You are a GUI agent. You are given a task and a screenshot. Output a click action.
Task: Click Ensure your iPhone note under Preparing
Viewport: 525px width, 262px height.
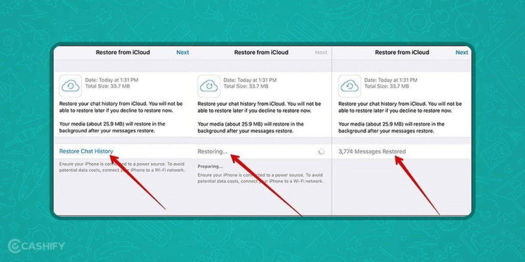(260, 178)
